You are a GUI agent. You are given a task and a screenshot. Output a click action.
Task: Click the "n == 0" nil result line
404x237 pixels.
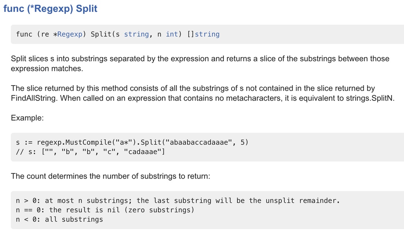(x=105, y=210)
